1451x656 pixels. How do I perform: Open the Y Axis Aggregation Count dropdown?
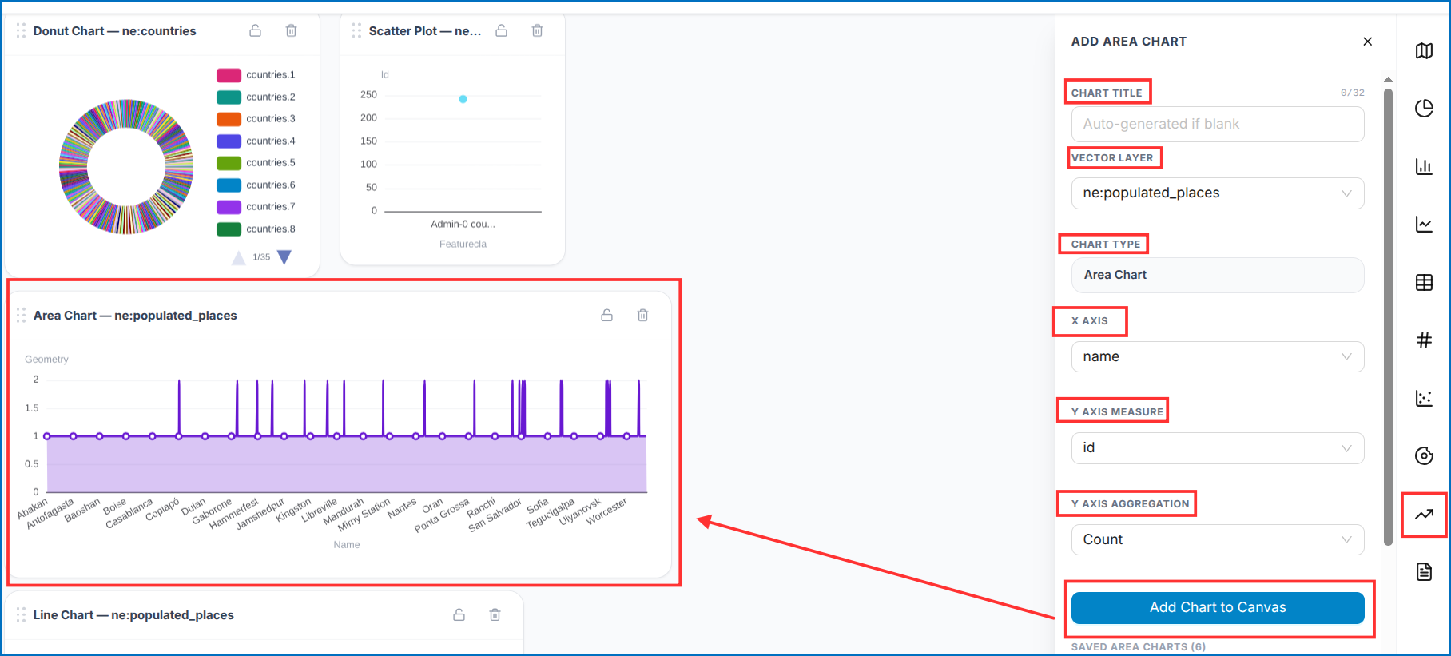point(1218,539)
